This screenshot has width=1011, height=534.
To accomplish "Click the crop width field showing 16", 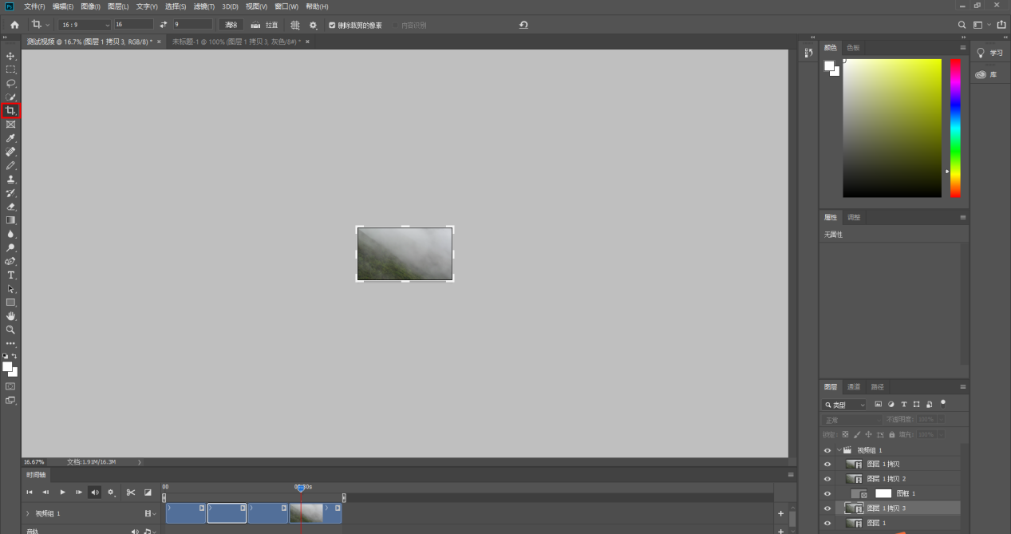I will (x=133, y=25).
